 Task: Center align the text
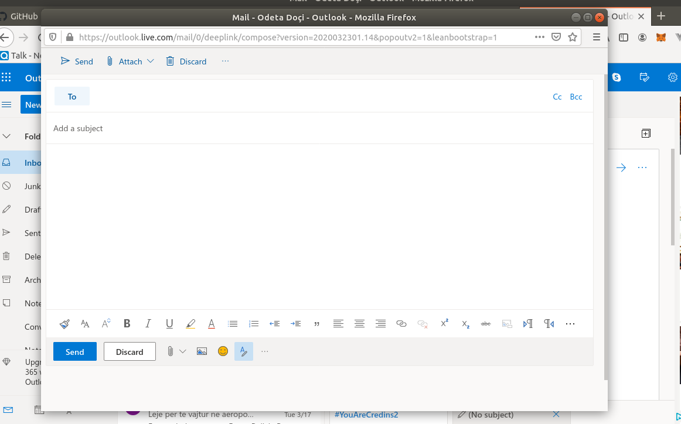359,324
